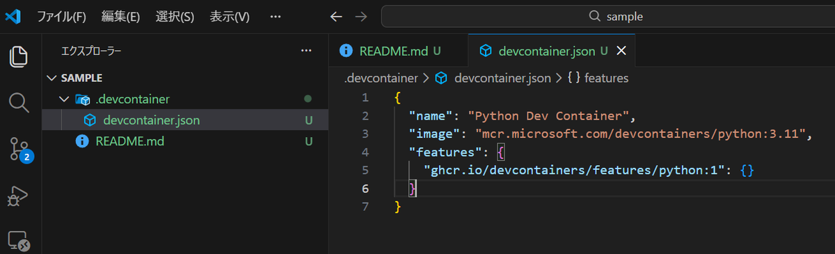This screenshot has height=254, width=835.
Task: Click the modified dot beside .devcontainer folder
Action: pos(308,100)
